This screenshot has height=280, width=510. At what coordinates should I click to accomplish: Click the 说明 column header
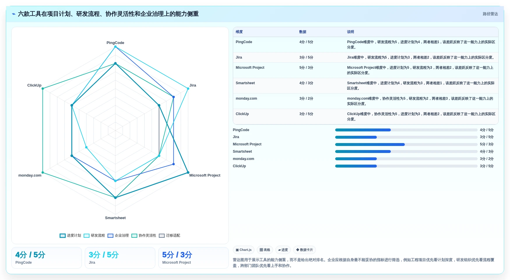click(x=351, y=32)
